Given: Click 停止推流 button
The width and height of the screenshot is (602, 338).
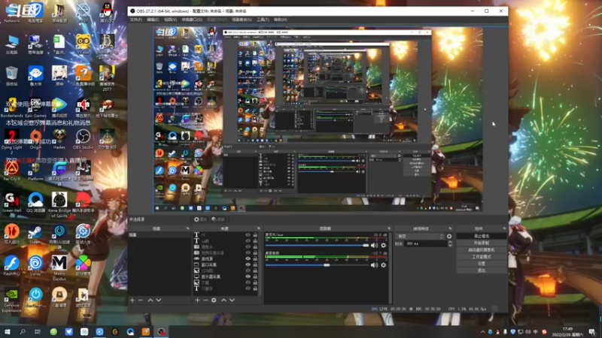Looking at the screenshot, I should 482,236.
